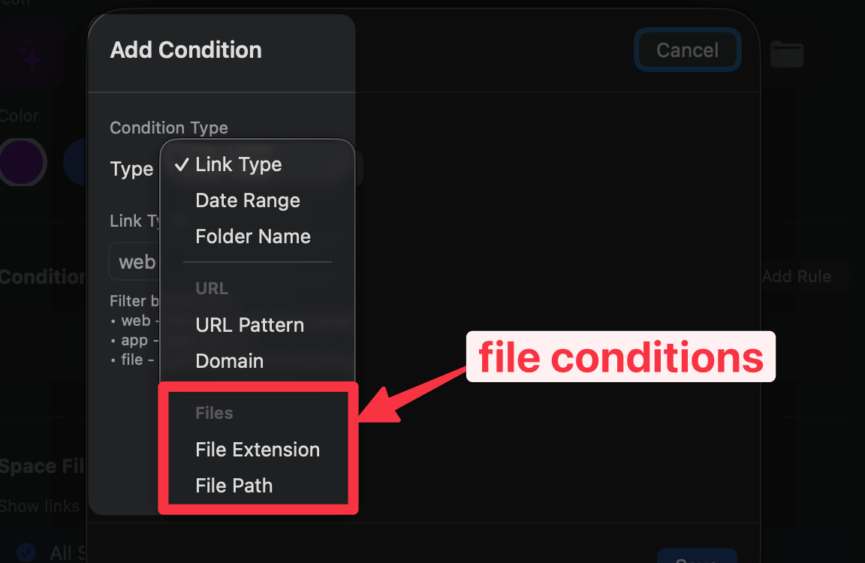
Task: Click the partially hidden Save button
Action: pyautogui.click(x=696, y=556)
